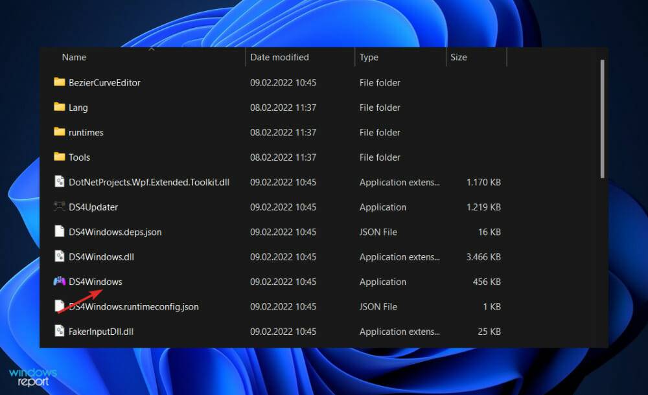
Task: Click the Windows Report logo
Action: click(x=31, y=376)
